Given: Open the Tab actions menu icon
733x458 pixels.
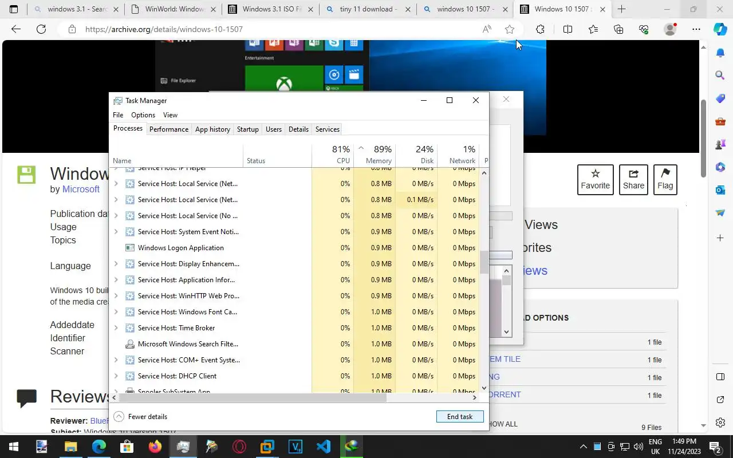Looking at the screenshot, I should [x=14, y=9].
